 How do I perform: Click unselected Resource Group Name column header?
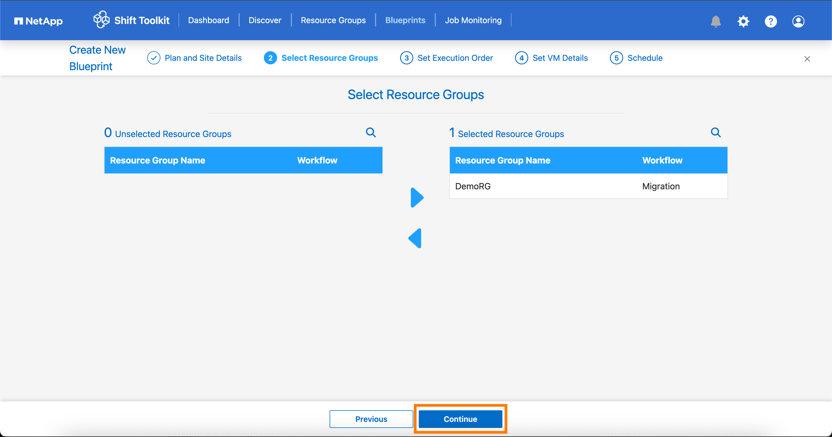coord(158,160)
